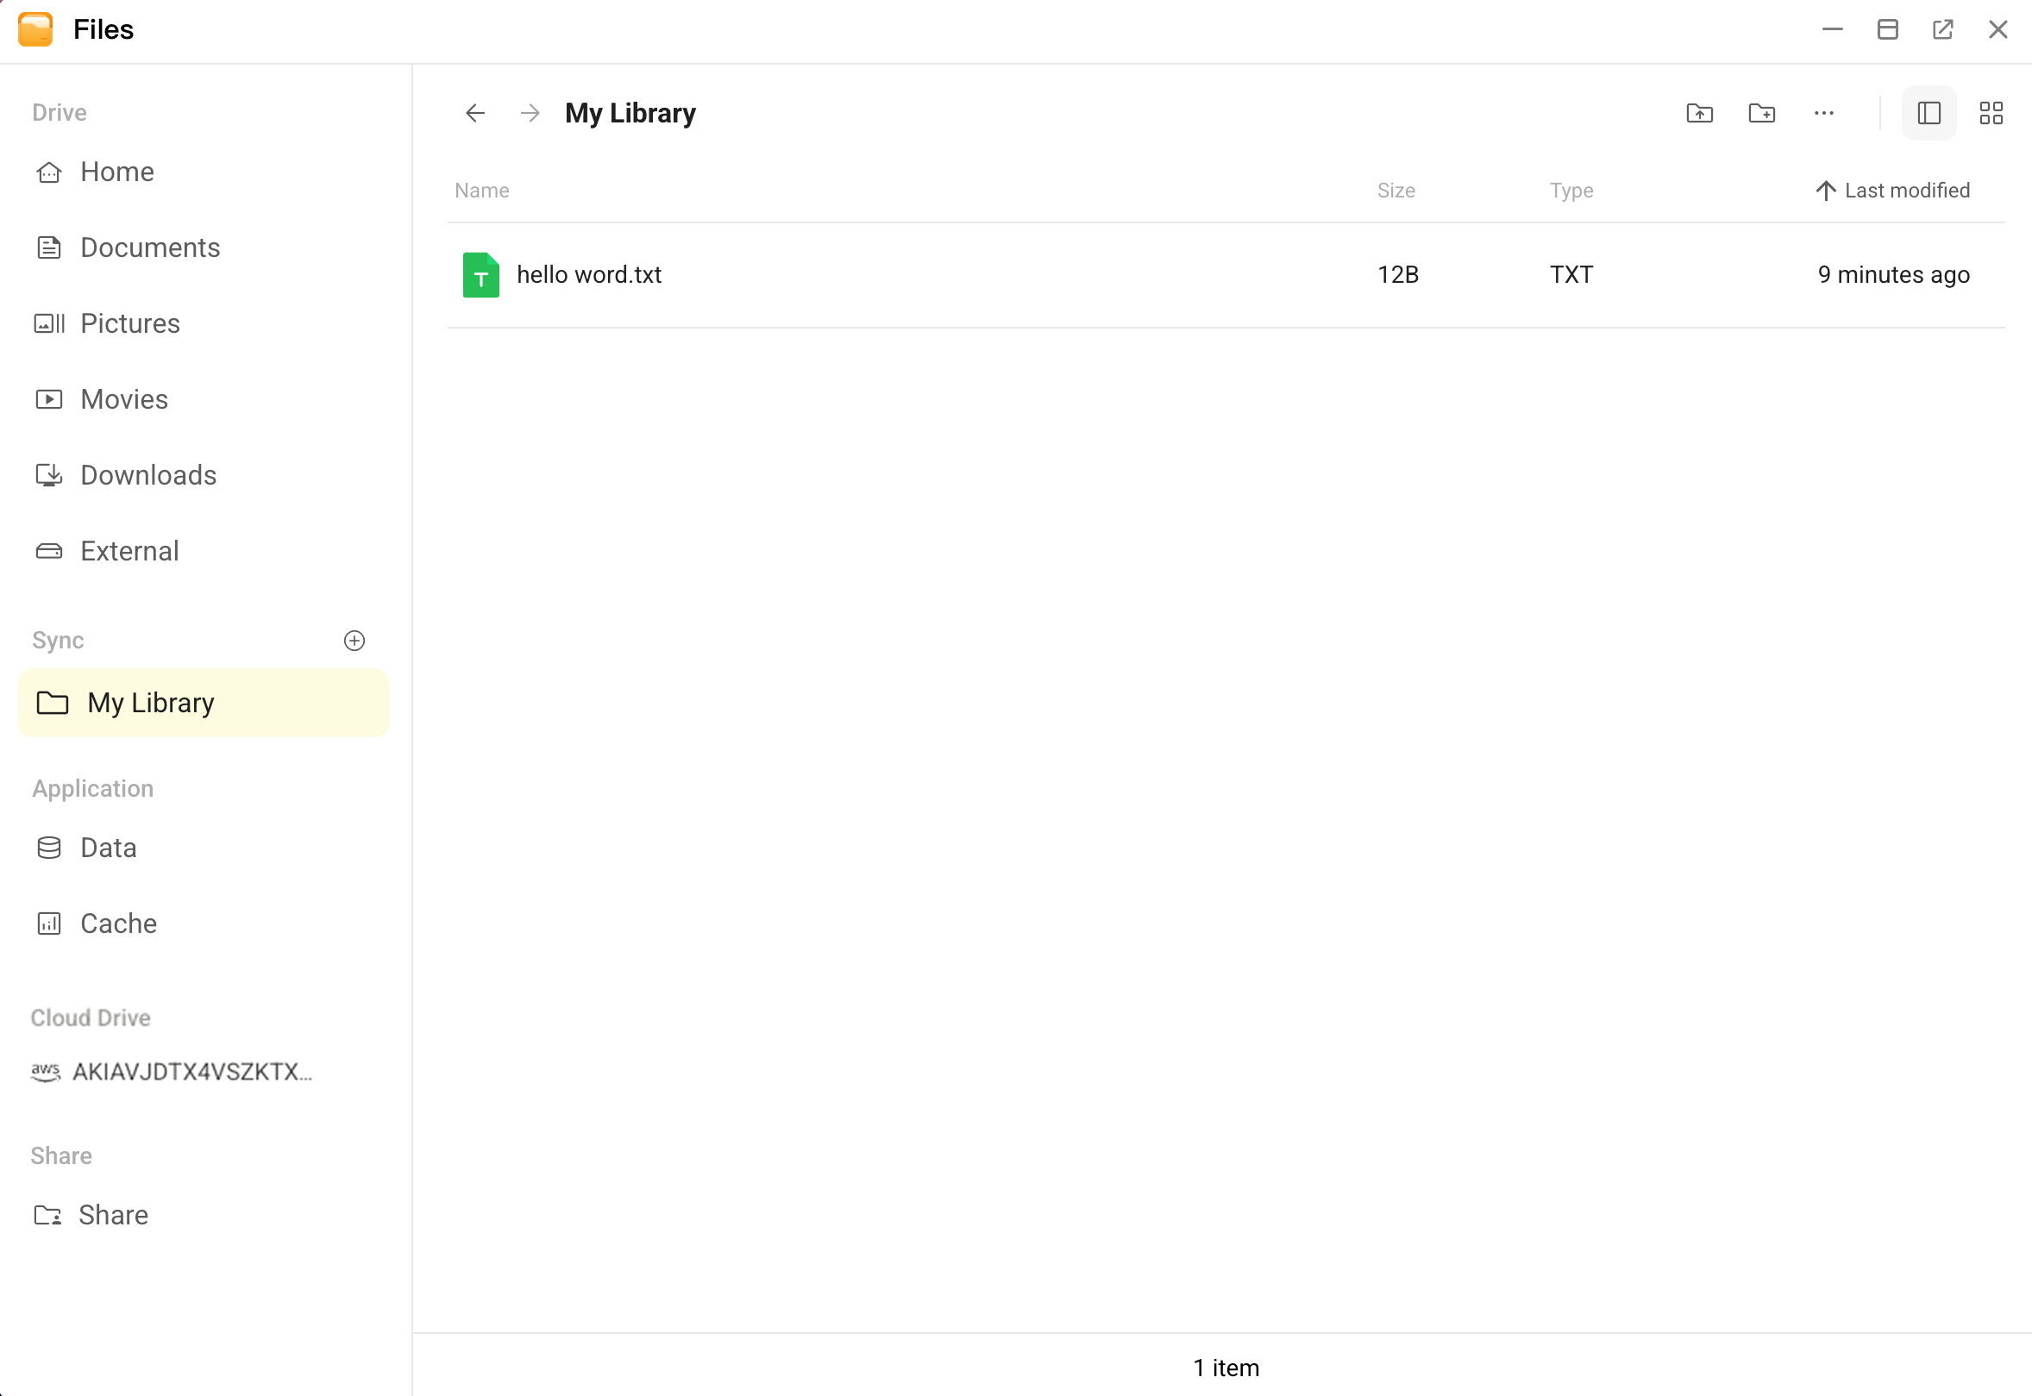Select the hello word.txt file

point(589,275)
